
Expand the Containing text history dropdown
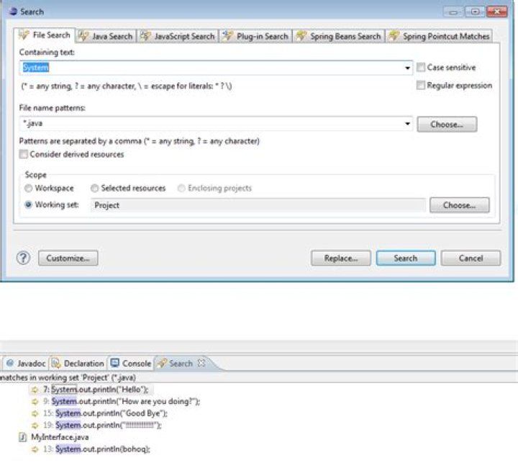click(408, 68)
